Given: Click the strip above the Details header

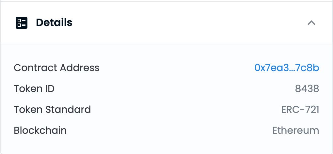Looking at the screenshot, I should click(x=166, y=1).
